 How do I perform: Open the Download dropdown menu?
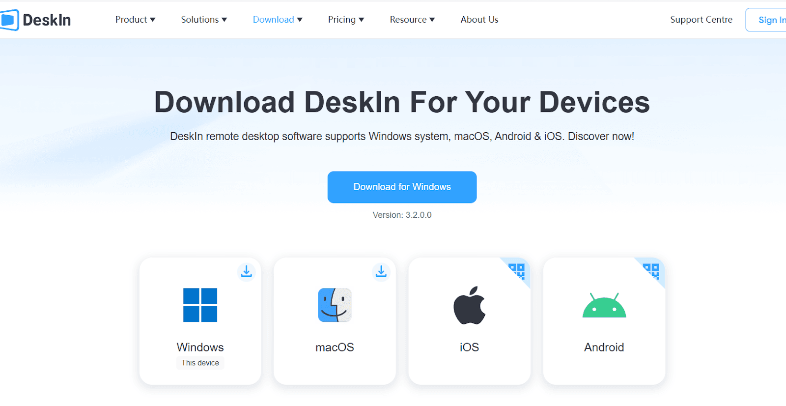point(278,20)
